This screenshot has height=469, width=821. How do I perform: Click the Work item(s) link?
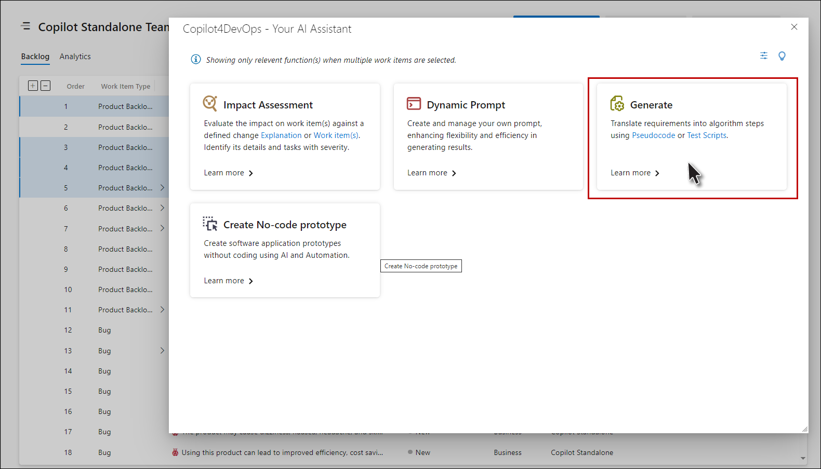[x=336, y=135]
